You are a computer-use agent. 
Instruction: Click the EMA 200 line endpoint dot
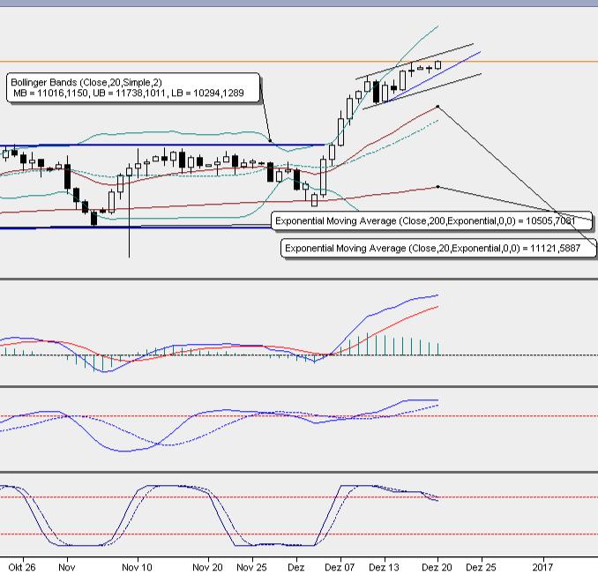438,187
